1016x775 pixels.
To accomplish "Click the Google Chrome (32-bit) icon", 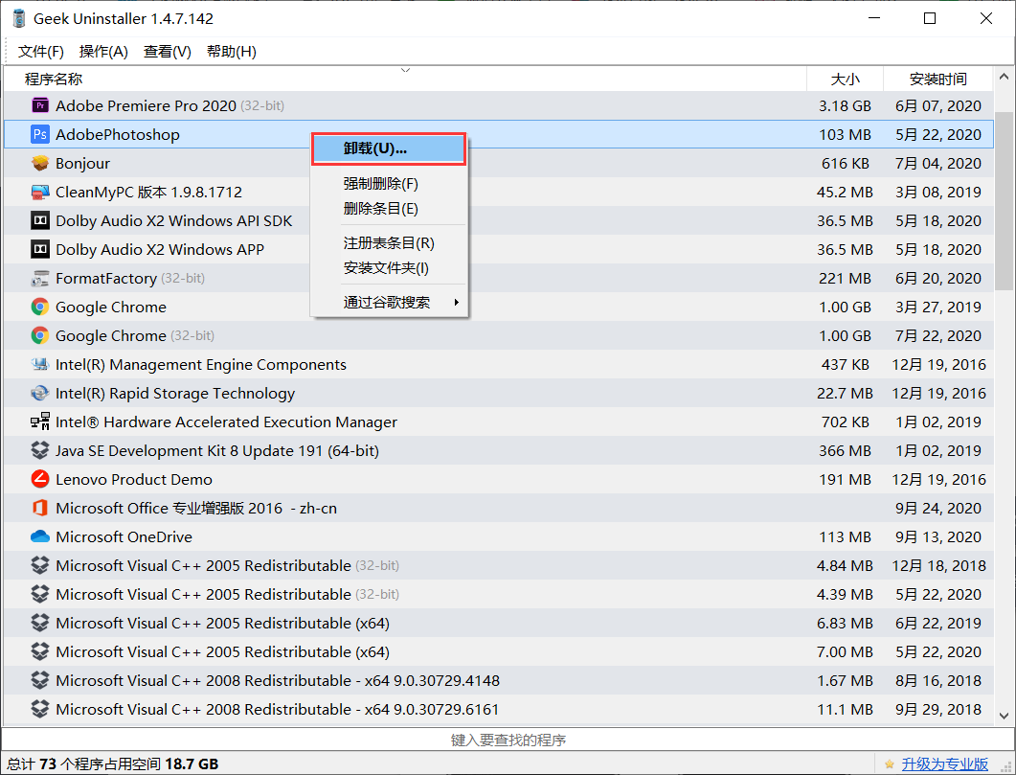I will pyautogui.click(x=40, y=335).
